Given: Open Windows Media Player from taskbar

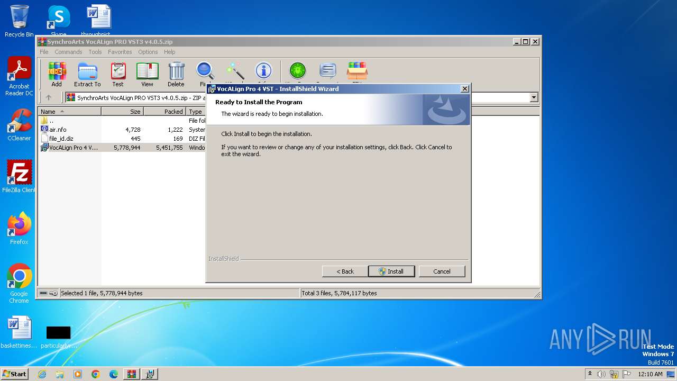Looking at the screenshot, I should (78, 374).
